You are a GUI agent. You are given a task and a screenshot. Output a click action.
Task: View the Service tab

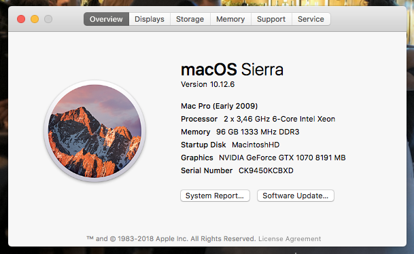tap(311, 19)
